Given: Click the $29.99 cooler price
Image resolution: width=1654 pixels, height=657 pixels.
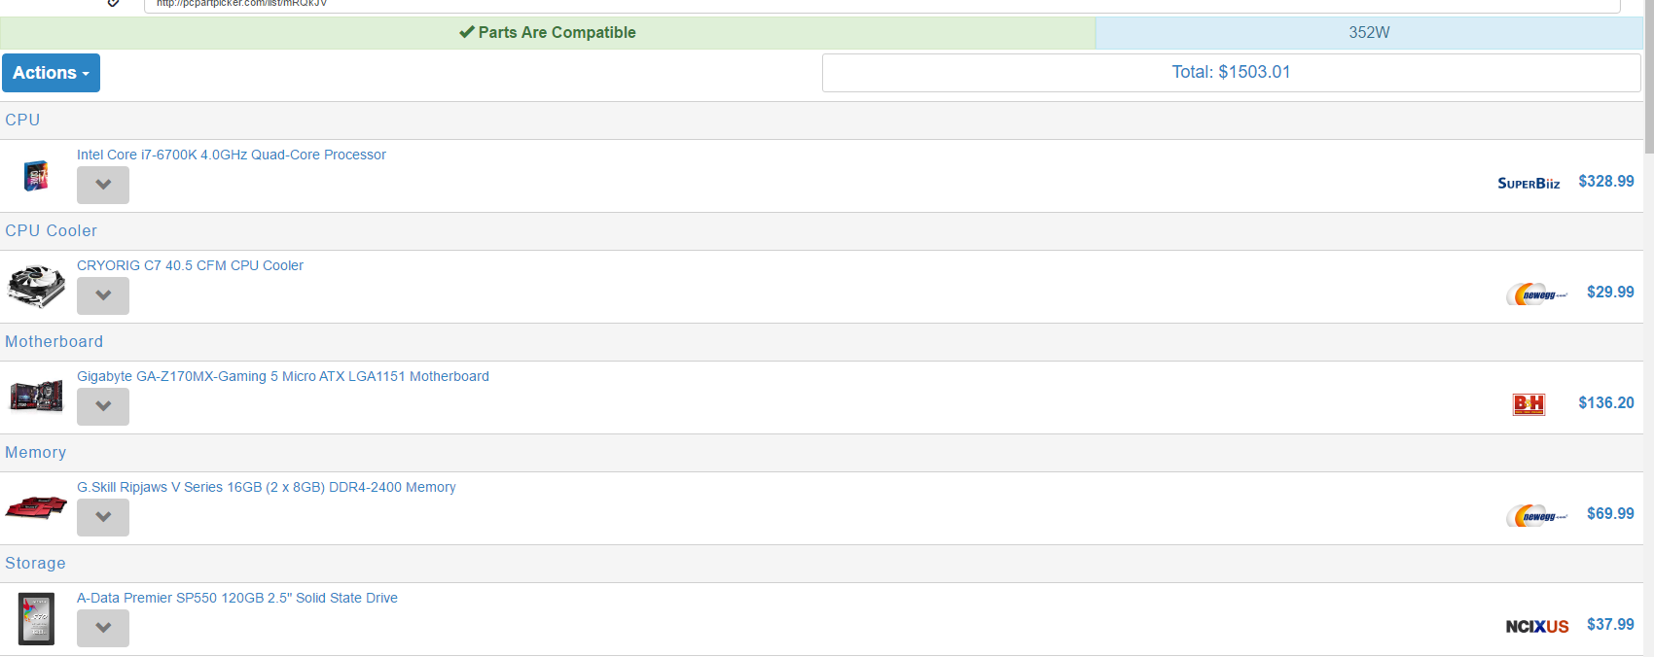Looking at the screenshot, I should pos(1610,292).
